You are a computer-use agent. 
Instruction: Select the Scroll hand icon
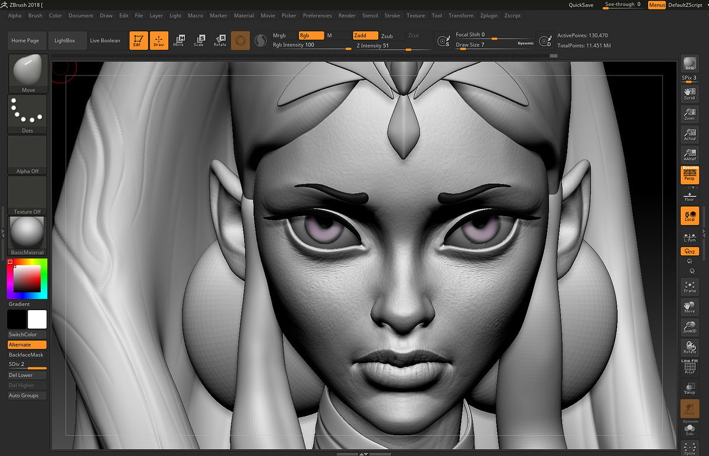[x=690, y=93]
